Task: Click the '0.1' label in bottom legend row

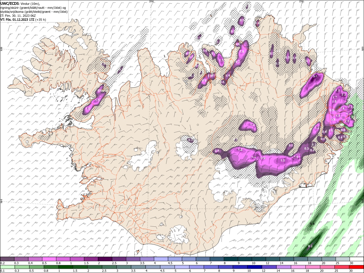Action: click(3, 271)
